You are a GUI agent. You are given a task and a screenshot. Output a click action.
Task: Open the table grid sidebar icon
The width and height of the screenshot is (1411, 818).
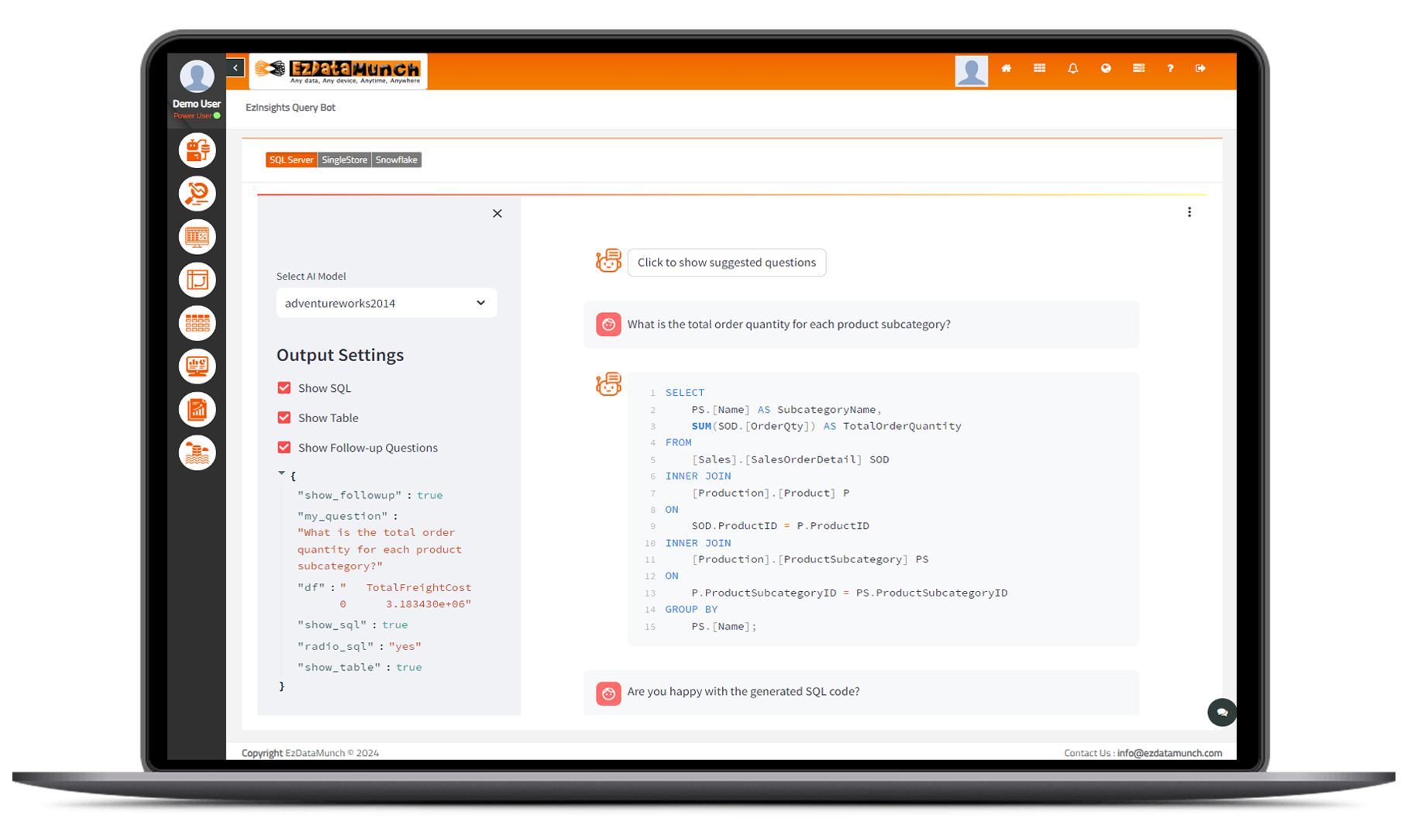[x=197, y=323]
